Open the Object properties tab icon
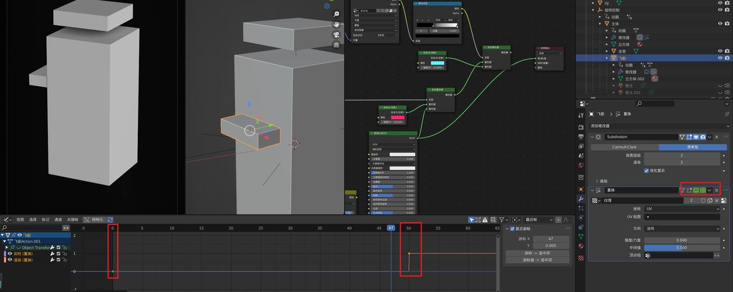 point(581,189)
